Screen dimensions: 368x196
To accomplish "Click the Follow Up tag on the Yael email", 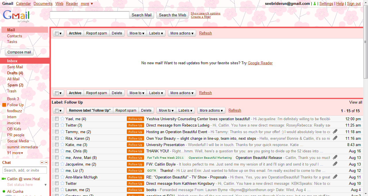I will tap(135, 119).
